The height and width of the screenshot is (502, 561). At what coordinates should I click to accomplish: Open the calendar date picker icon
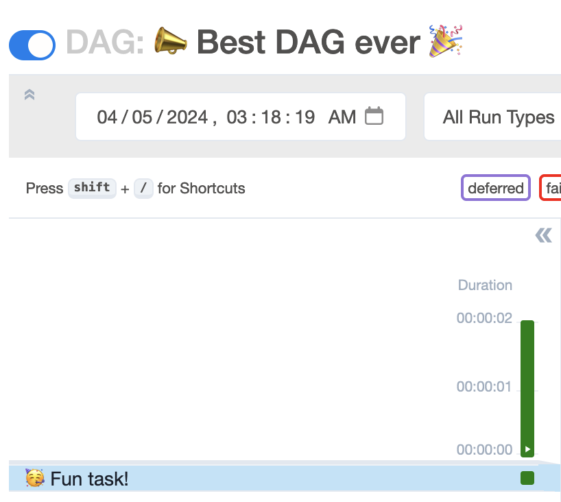pos(374,116)
